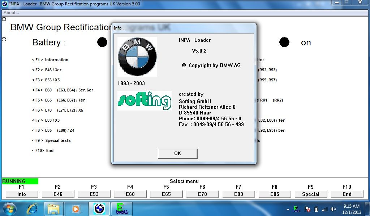
Task: Click the ignition 'on' indicator dot
Action: click(284, 42)
